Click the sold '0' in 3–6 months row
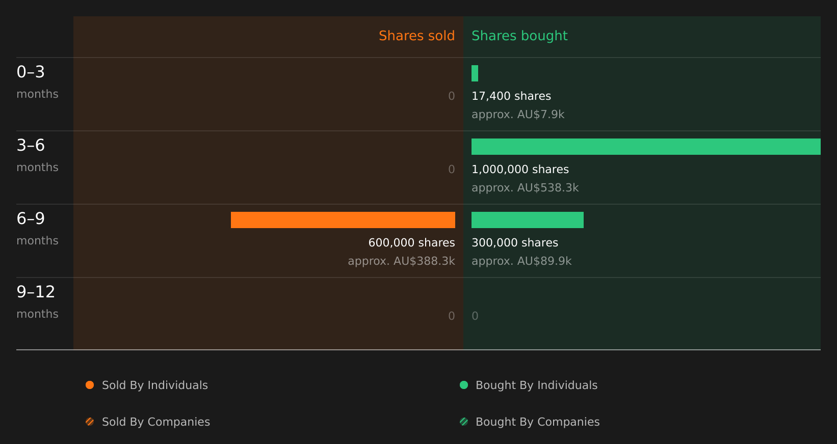837x444 pixels. point(452,170)
